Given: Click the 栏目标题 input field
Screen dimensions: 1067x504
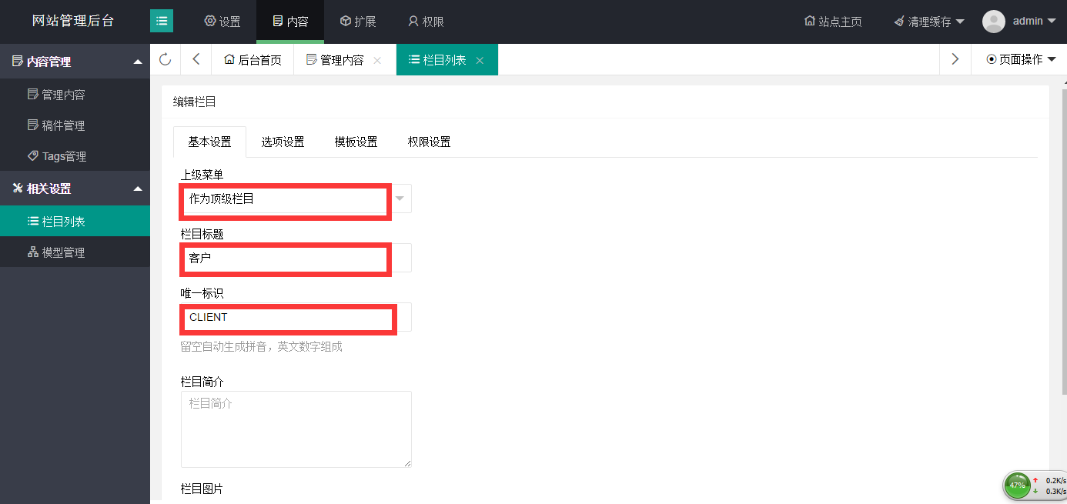Looking at the screenshot, I should coord(296,259).
